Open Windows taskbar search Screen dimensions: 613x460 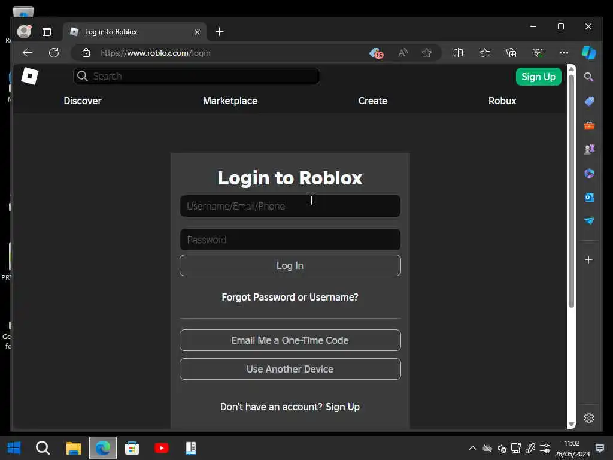click(43, 448)
